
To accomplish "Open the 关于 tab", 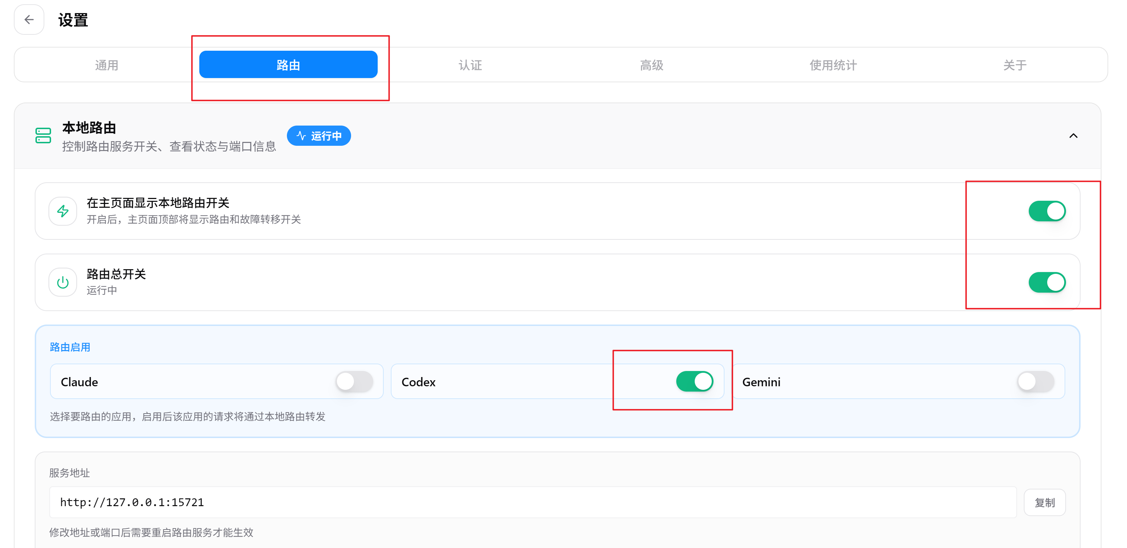I will [1015, 65].
